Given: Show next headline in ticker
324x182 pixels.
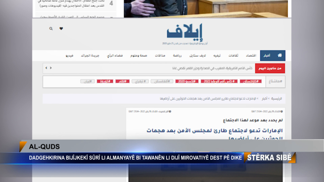Looking at the screenshot, I should click(51, 68).
